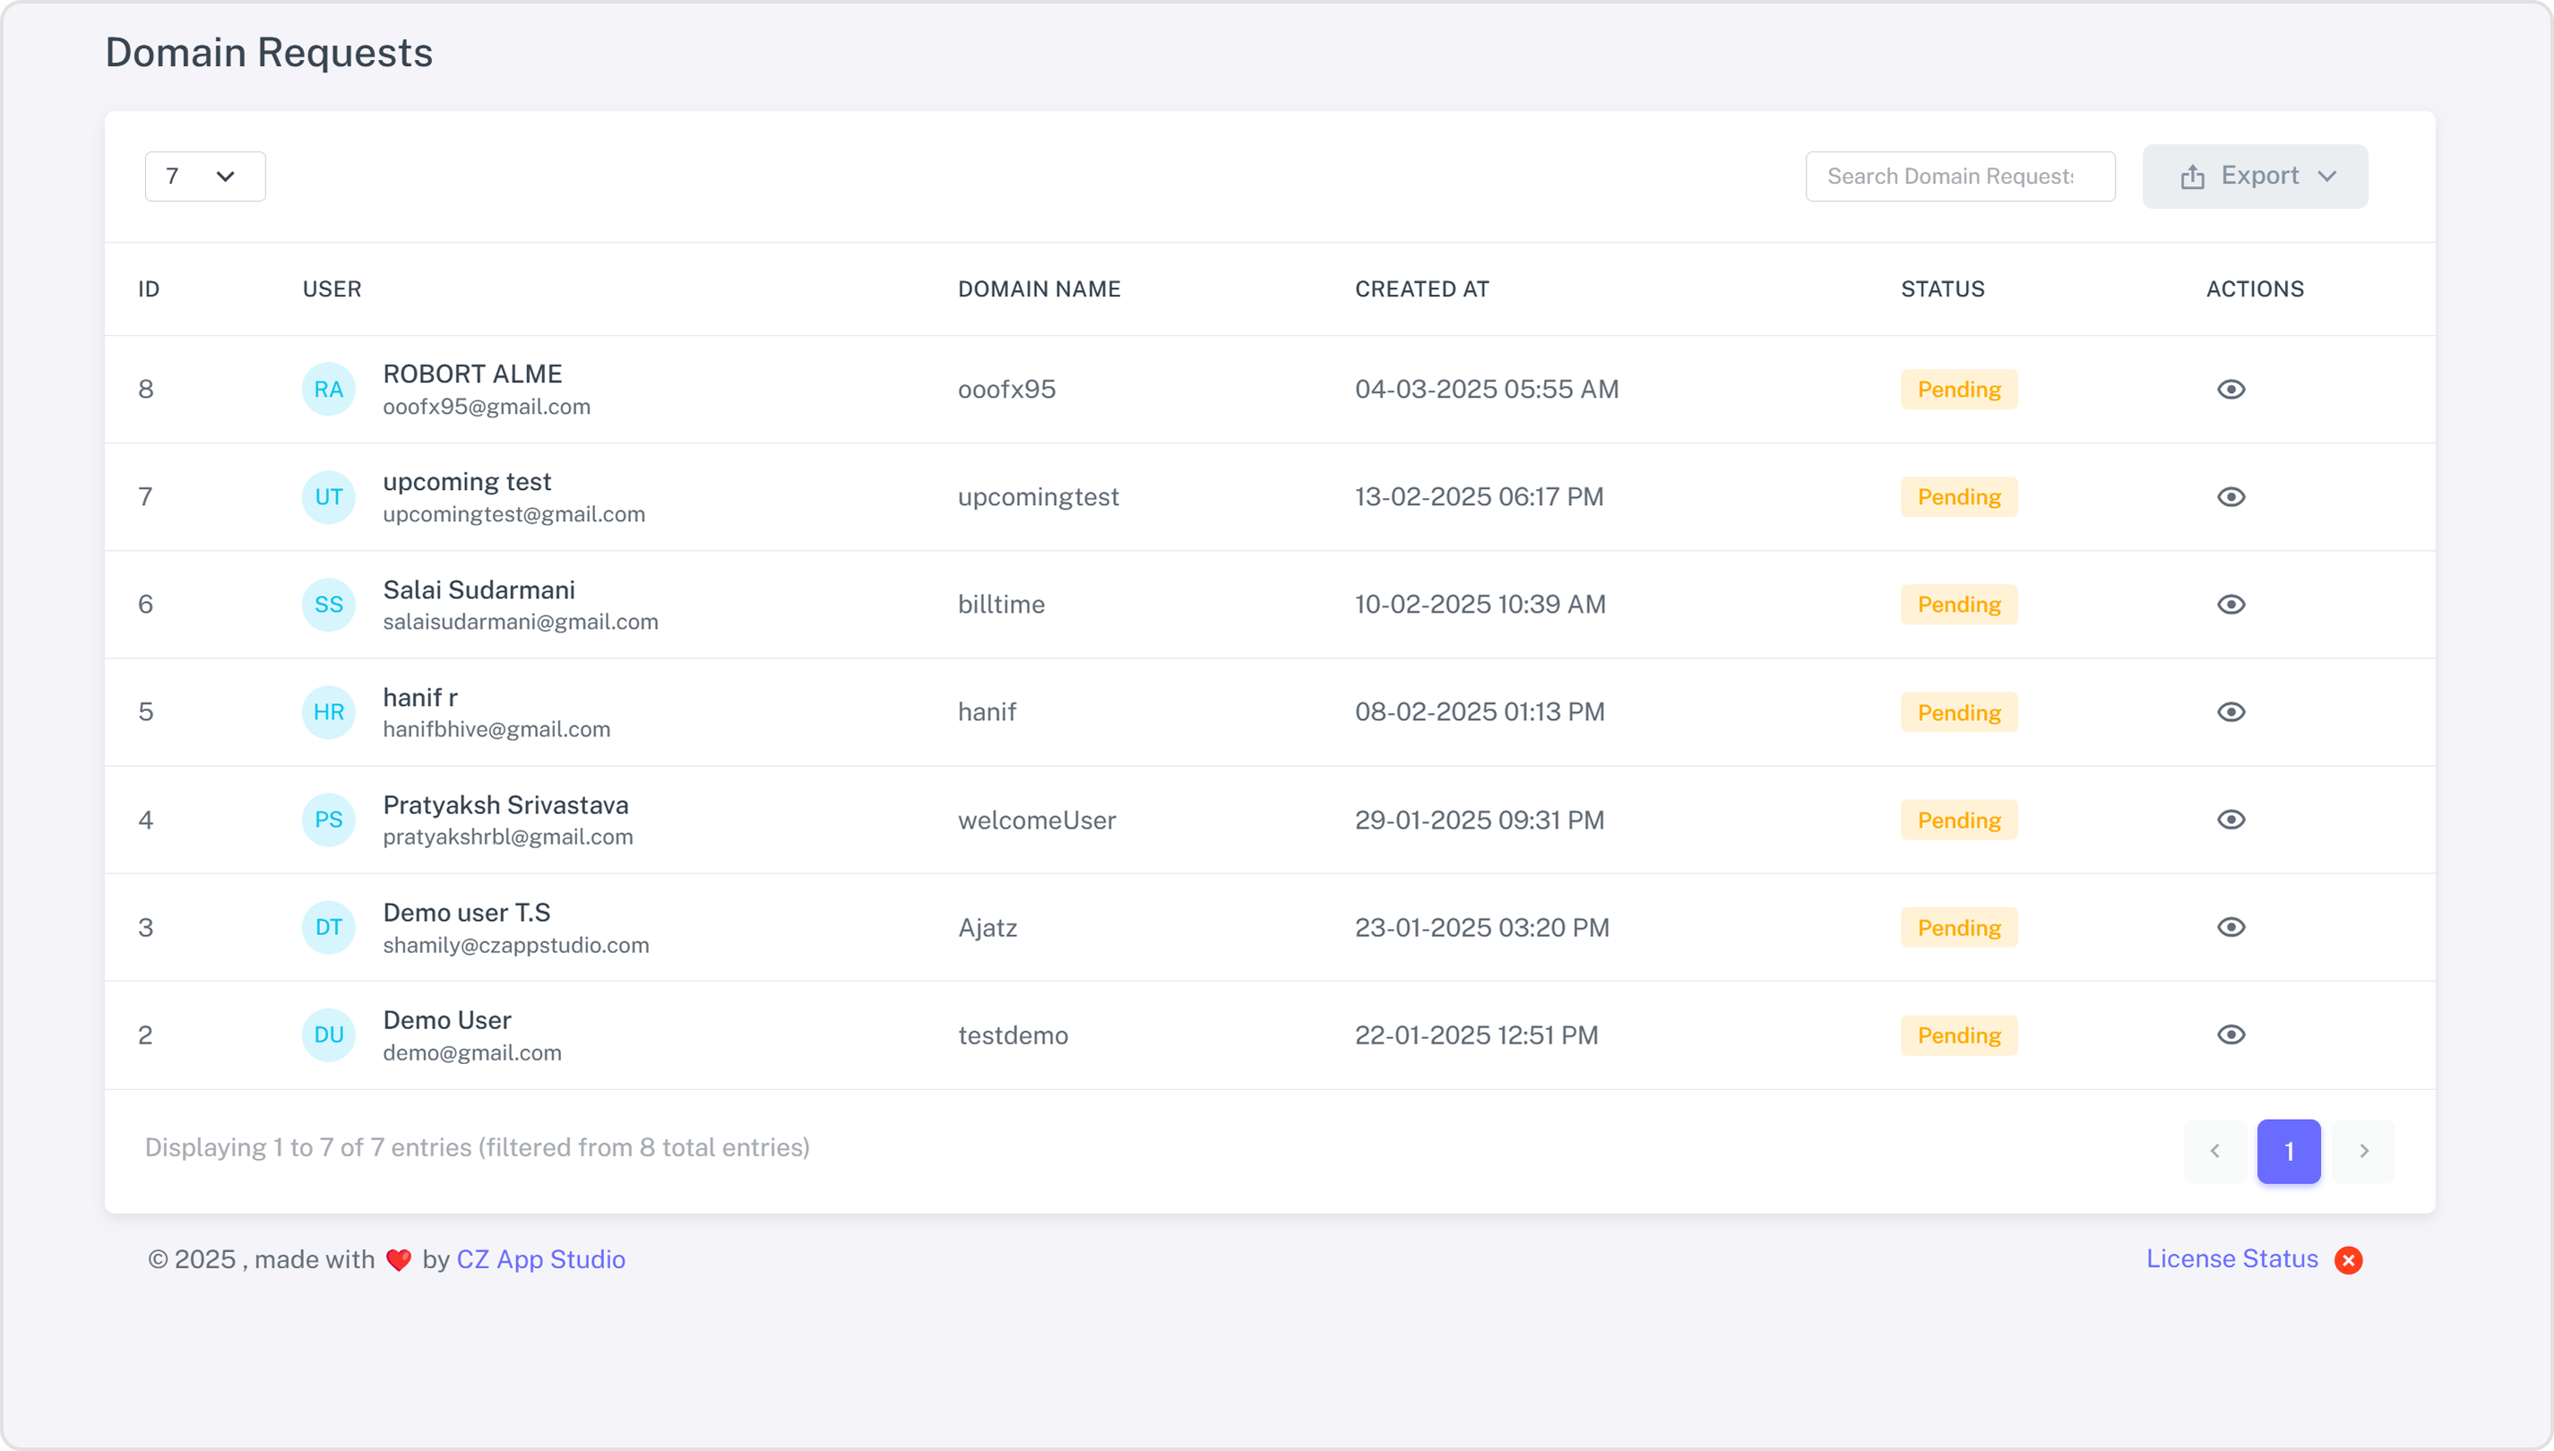Image resolution: width=2554 pixels, height=1451 pixels.
Task: Select page 1 in pagination
Action: pyautogui.click(x=2289, y=1151)
